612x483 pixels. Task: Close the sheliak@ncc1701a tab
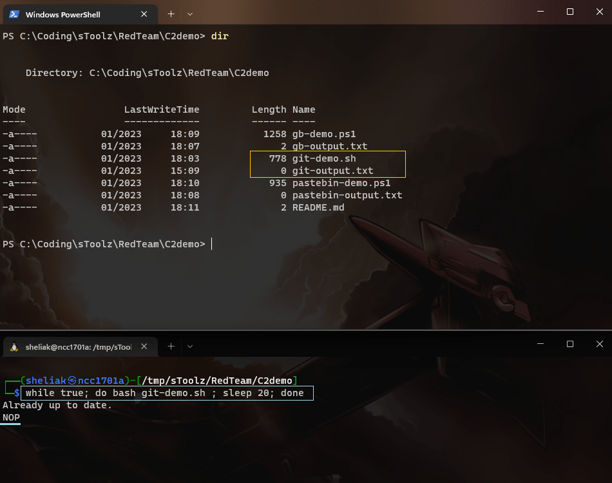pos(144,347)
